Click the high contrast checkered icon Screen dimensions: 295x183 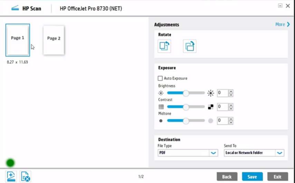coord(211,107)
